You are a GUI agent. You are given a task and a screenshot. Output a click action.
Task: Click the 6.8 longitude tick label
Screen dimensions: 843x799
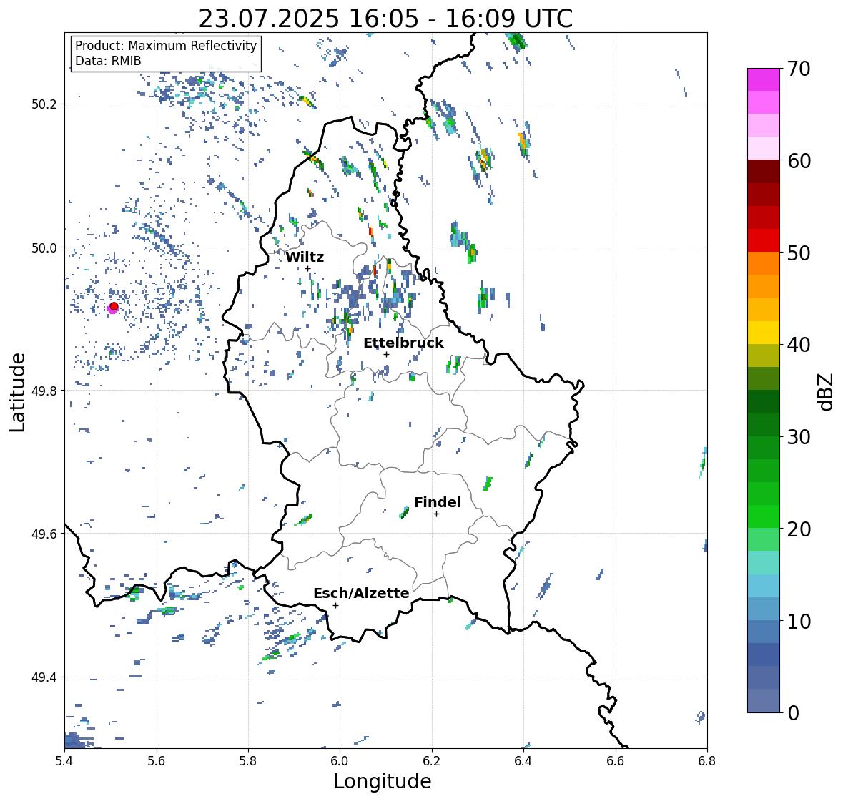coord(707,761)
